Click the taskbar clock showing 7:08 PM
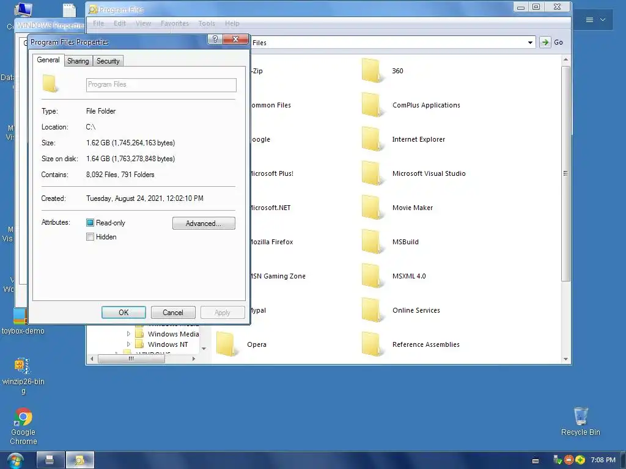This screenshot has width=626, height=469. click(x=603, y=460)
